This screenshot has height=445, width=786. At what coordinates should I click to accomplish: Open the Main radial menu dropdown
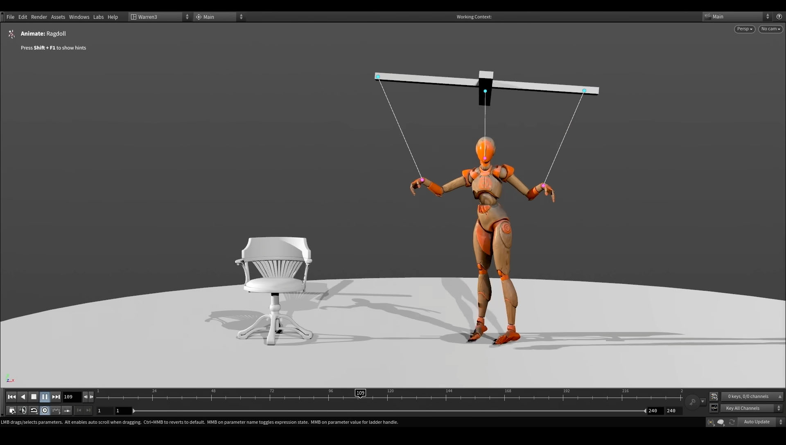219,17
